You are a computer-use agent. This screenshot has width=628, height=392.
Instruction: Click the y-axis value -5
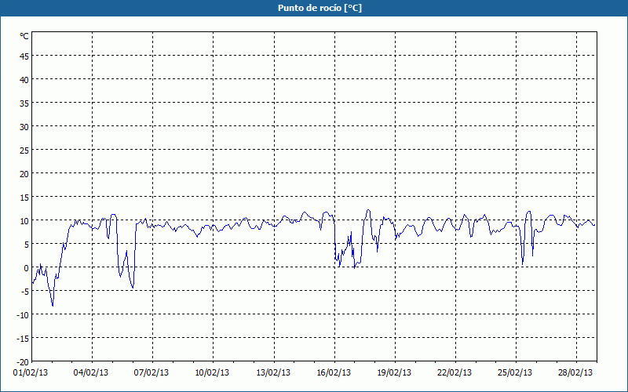25,292
